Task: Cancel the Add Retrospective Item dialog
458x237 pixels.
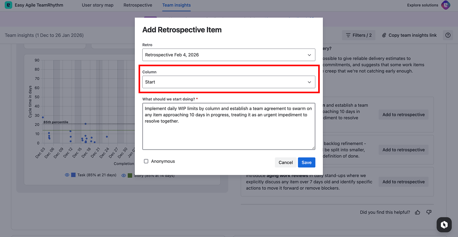Action: 286,162
